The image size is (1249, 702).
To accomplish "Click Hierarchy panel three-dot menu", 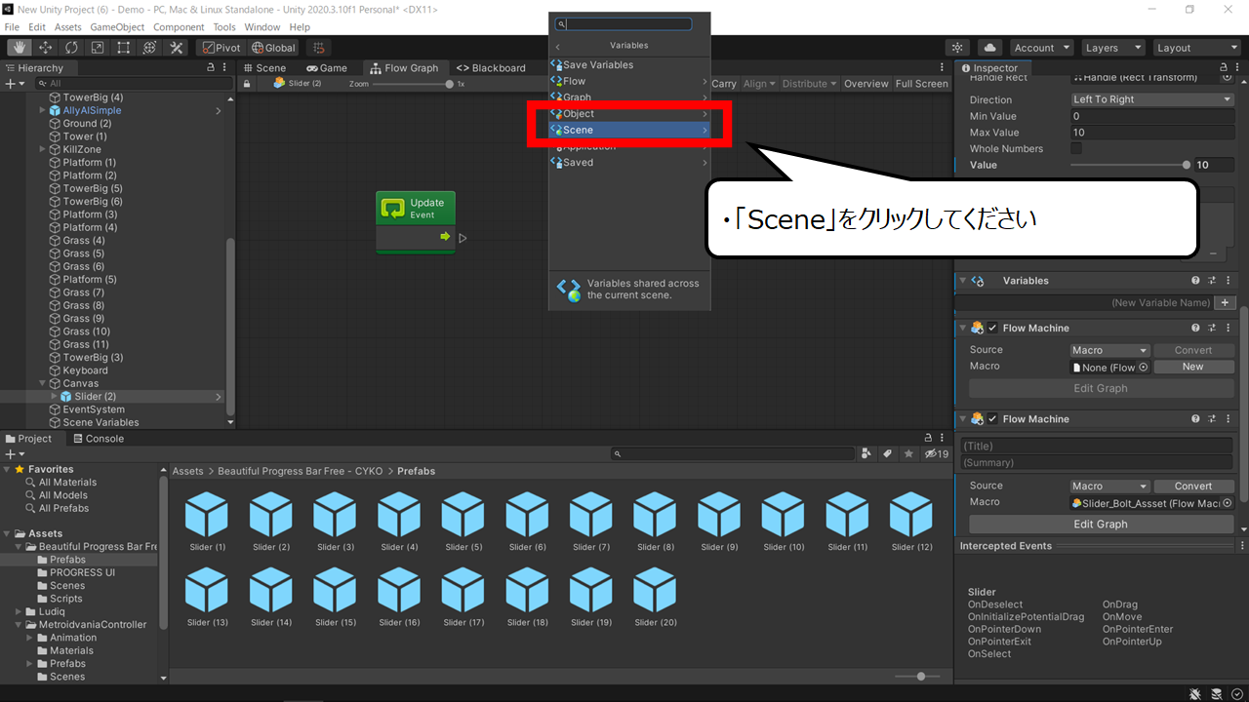I will [x=225, y=68].
